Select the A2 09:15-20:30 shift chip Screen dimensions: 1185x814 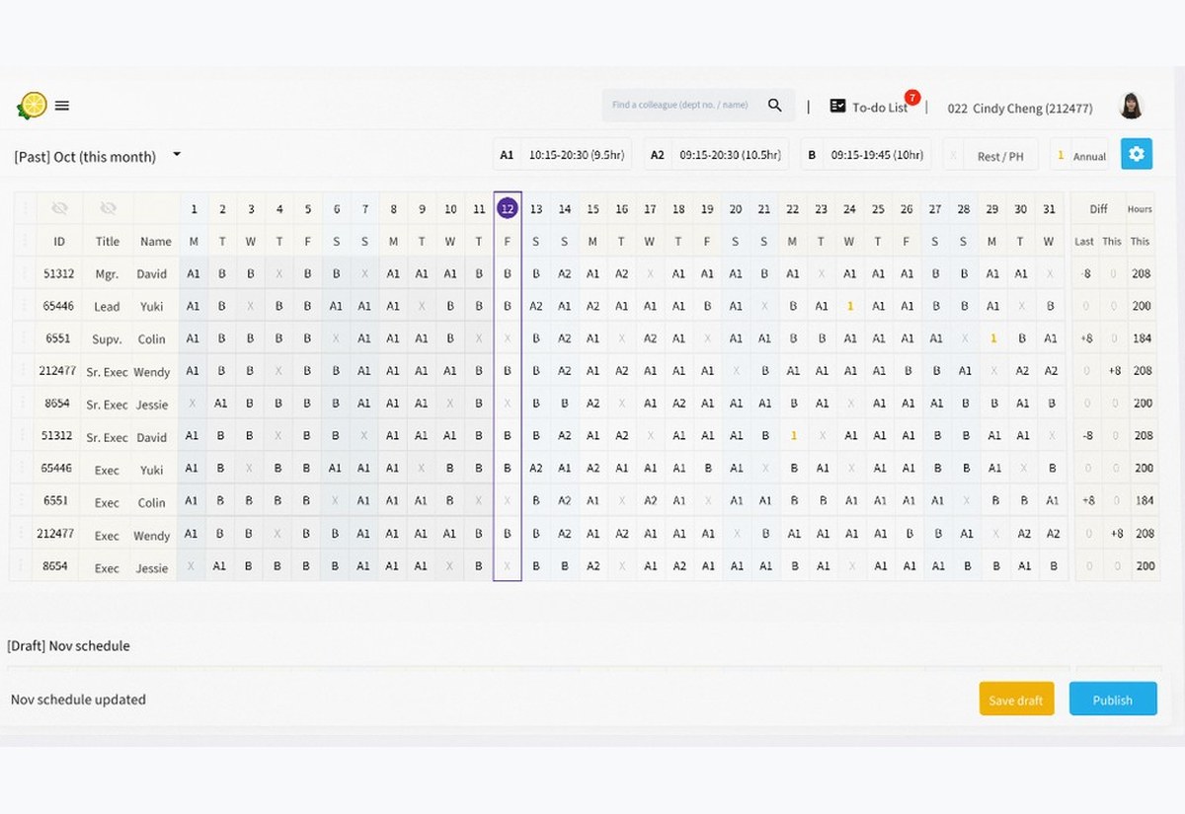coord(716,155)
